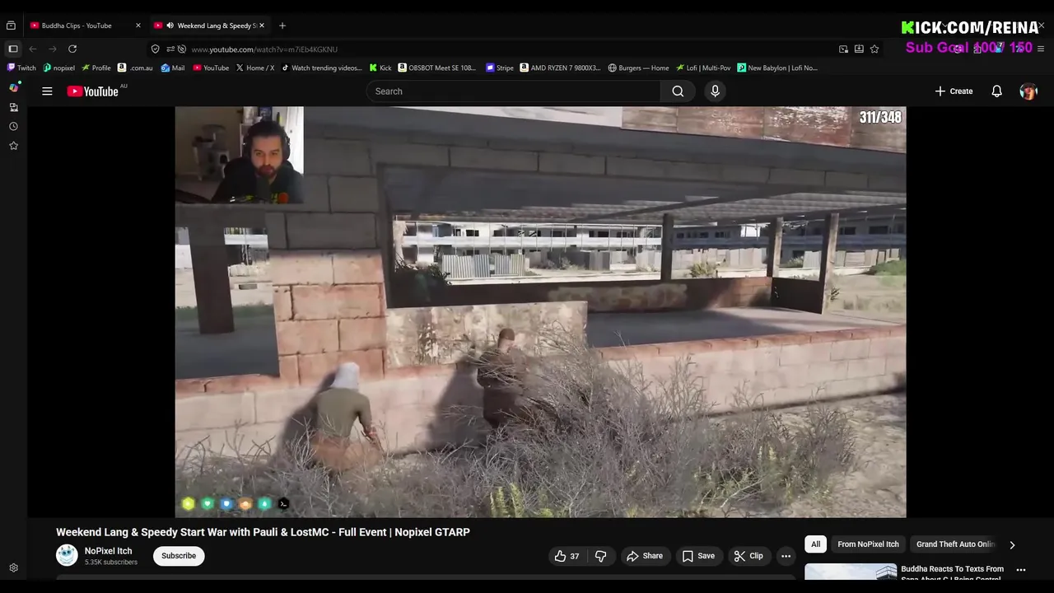Open picture-in-picture icon in address bar
The height and width of the screenshot is (593, 1054).
(x=843, y=49)
